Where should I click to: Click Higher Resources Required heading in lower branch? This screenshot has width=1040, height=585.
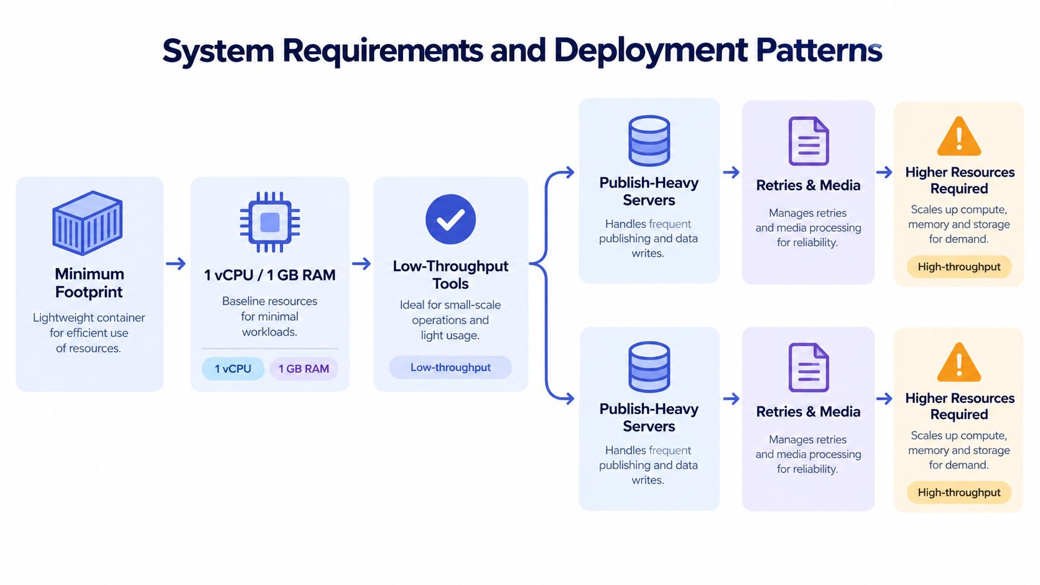click(x=960, y=406)
